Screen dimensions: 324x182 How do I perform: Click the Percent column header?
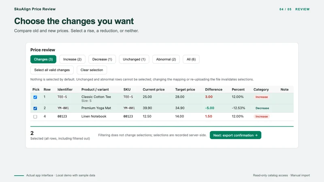238,89
